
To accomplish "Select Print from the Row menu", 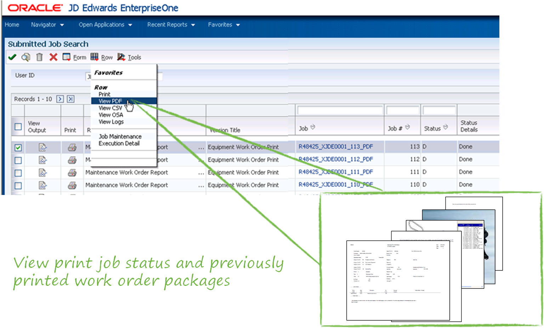I will [x=104, y=94].
